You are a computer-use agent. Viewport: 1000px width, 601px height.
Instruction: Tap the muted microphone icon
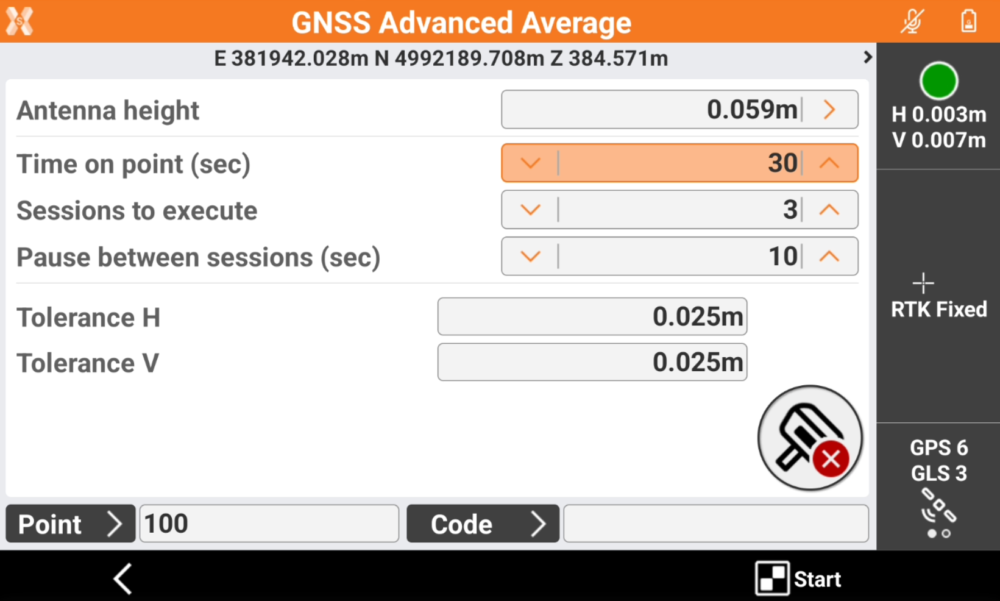pyautogui.click(x=912, y=22)
